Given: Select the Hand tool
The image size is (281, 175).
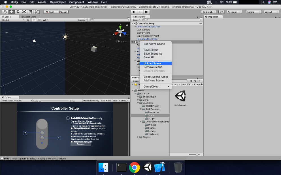Looking at the screenshot, I should (5, 12).
